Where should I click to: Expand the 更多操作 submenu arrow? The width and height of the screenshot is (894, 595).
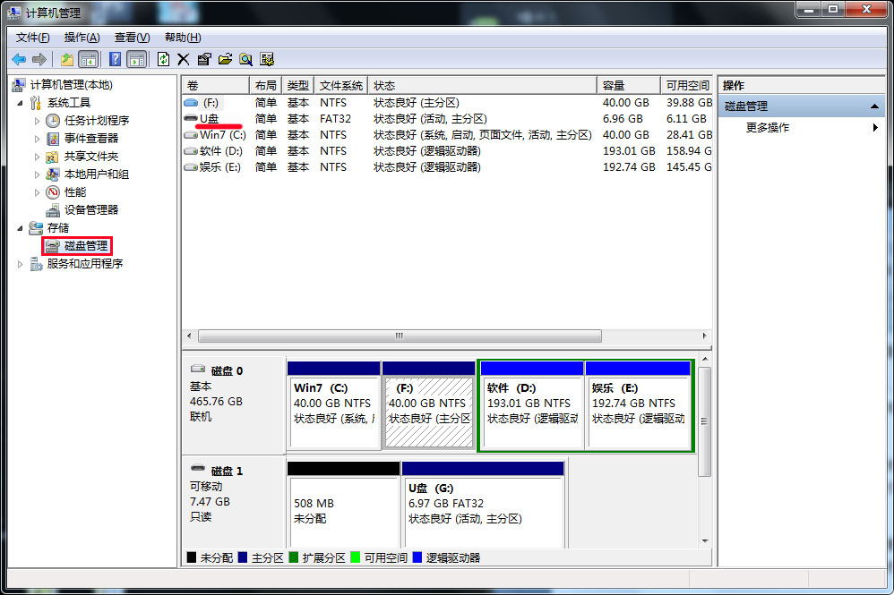875,128
